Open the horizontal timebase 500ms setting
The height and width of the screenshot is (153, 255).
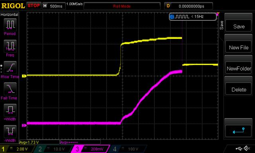54,6
